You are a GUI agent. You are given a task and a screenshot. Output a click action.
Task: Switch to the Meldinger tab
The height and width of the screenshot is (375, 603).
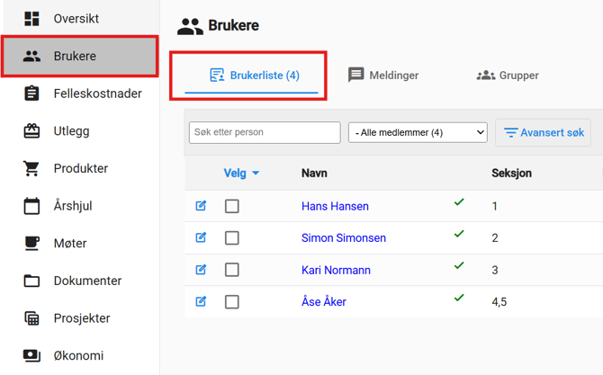(x=383, y=76)
